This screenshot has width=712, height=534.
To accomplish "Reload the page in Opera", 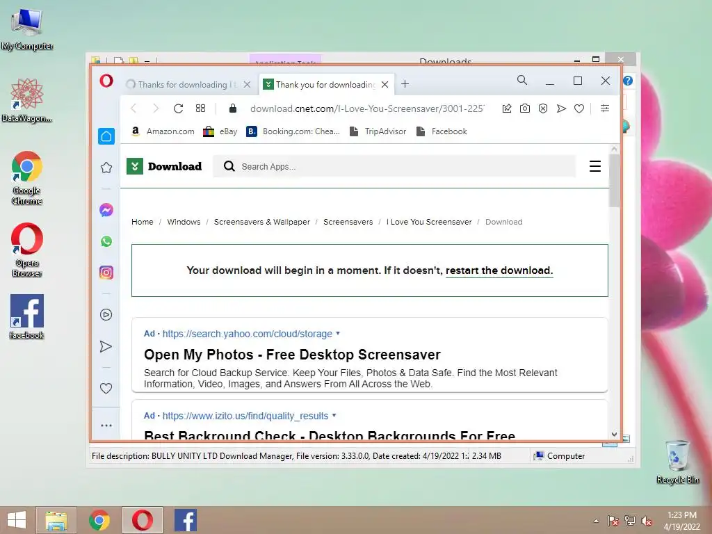I will point(178,108).
